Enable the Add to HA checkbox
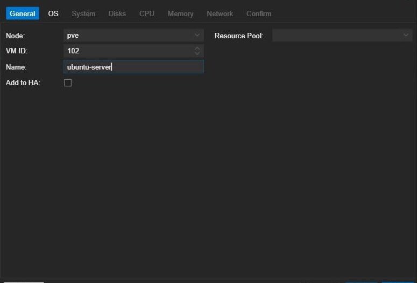Viewport: 417px width, 283px height. (x=68, y=83)
